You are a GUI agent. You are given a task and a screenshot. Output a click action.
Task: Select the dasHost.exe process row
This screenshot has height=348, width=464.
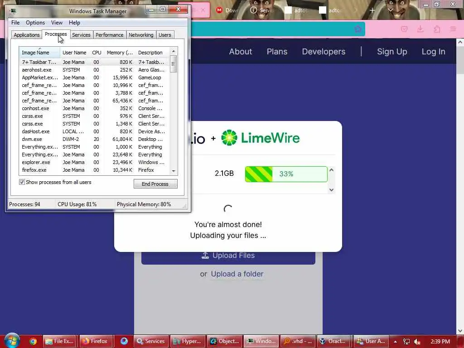pos(95,131)
